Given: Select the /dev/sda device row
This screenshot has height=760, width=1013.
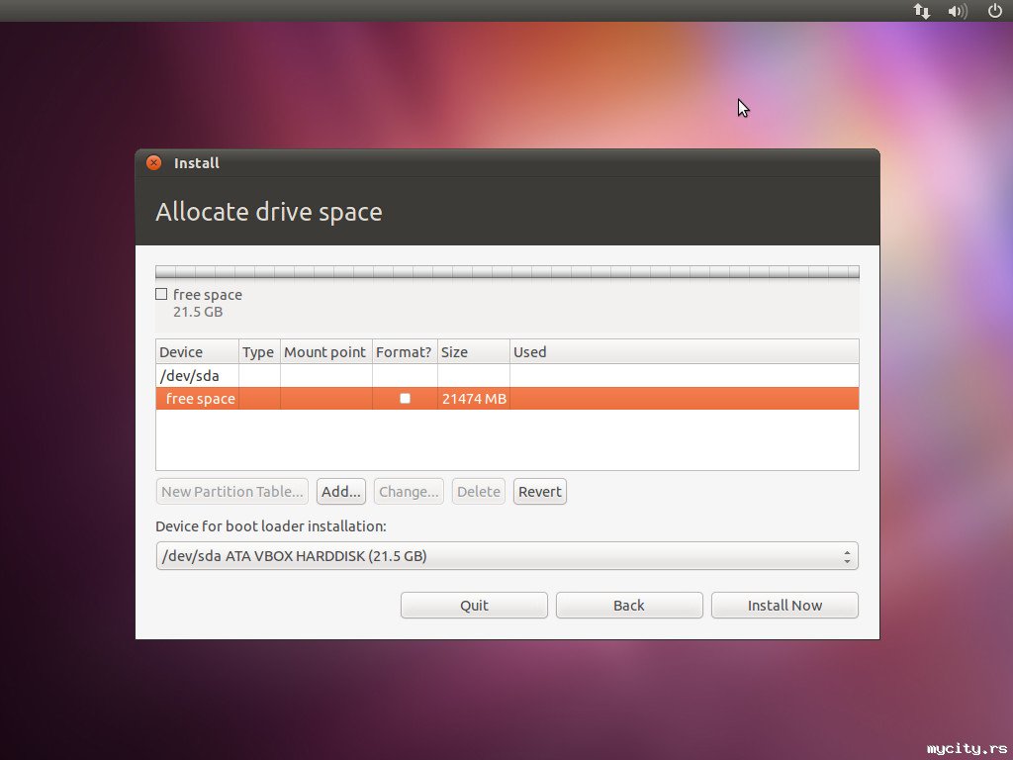Looking at the screenshot, I should (507, 375).
